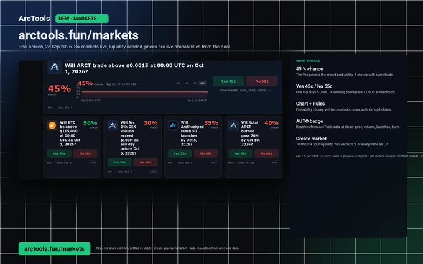Click the ArcTools brand name in header
This screenshot has height=264, width=423.
pyautogui.click(x=34, y=19)
